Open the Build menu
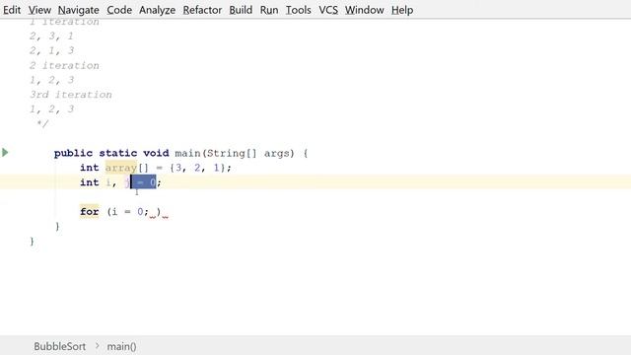 tap(241, 10)
